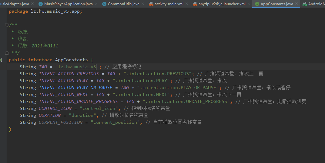Collapse the Javadoc comment at its opening line
The width and height of the screenshot is (325, 163).
tap(7, 25)
